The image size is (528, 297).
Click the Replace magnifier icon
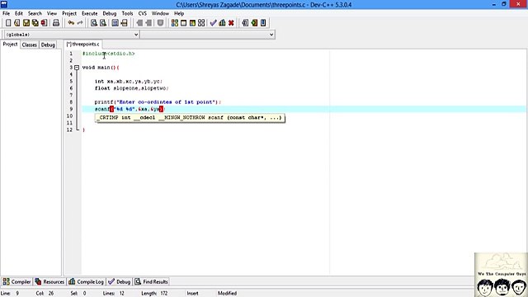(x=103, y=23)
